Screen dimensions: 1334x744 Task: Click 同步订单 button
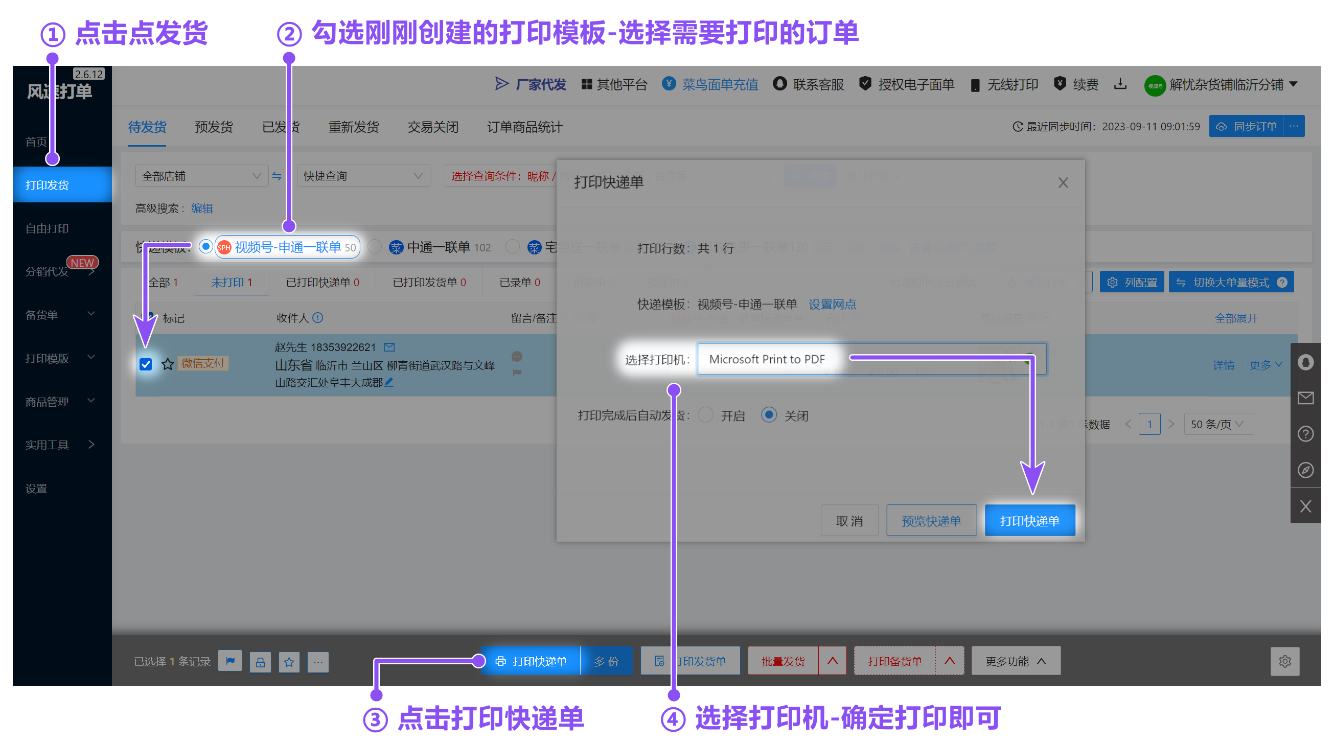[x=1247, y=126]
